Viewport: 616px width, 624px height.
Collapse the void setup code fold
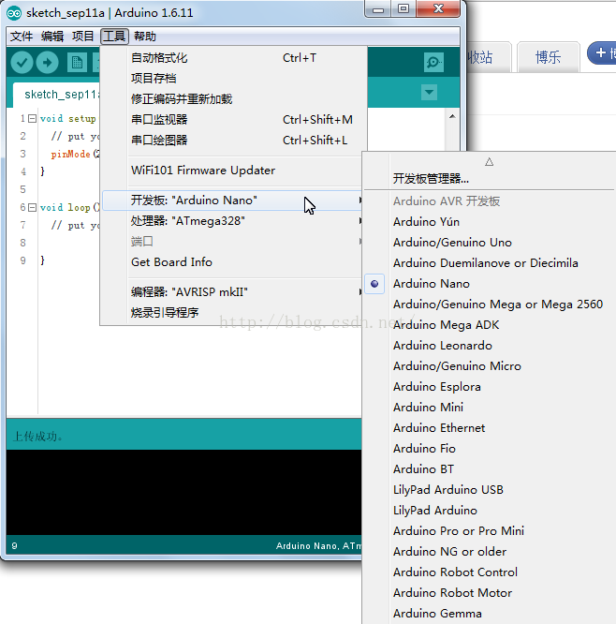[33, 119]
